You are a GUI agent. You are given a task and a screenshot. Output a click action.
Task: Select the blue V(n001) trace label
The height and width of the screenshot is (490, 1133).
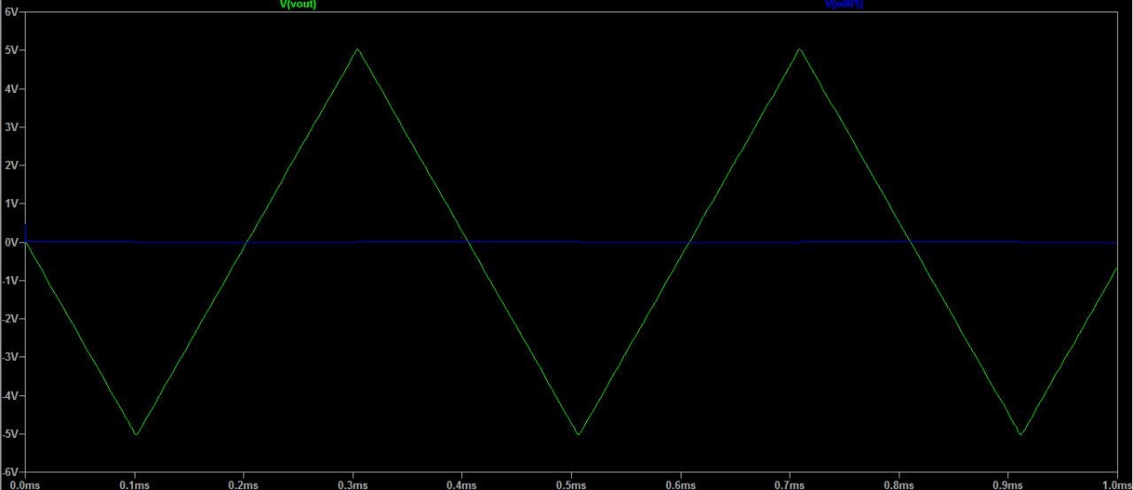(844, 4)
